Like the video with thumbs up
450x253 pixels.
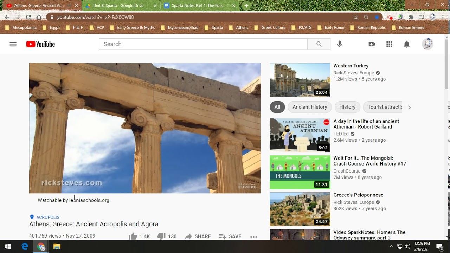(133, 236)
